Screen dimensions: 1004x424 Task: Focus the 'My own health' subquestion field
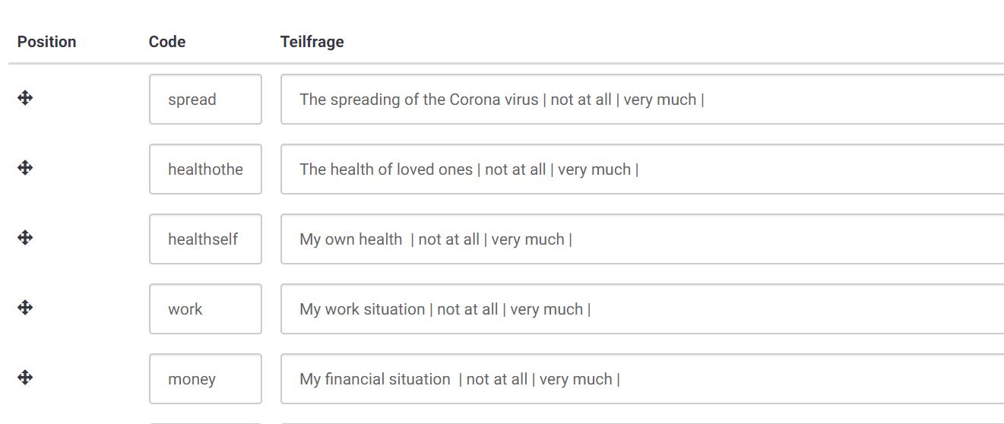(642, 239)
